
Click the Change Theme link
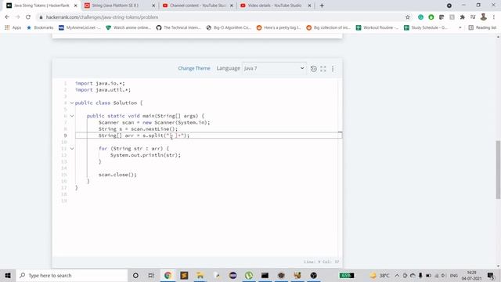coord(194,68)
